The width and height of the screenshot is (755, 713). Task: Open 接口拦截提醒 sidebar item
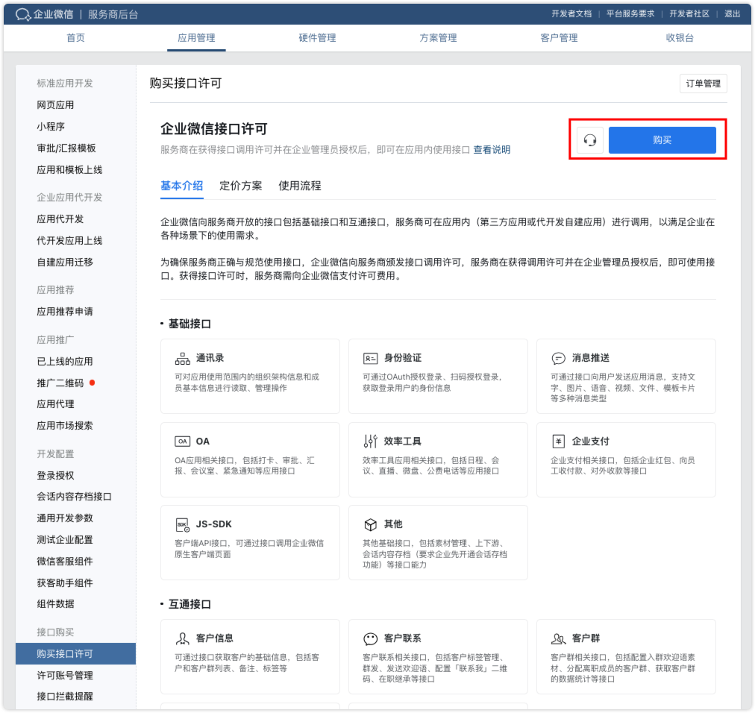(65, 696)
